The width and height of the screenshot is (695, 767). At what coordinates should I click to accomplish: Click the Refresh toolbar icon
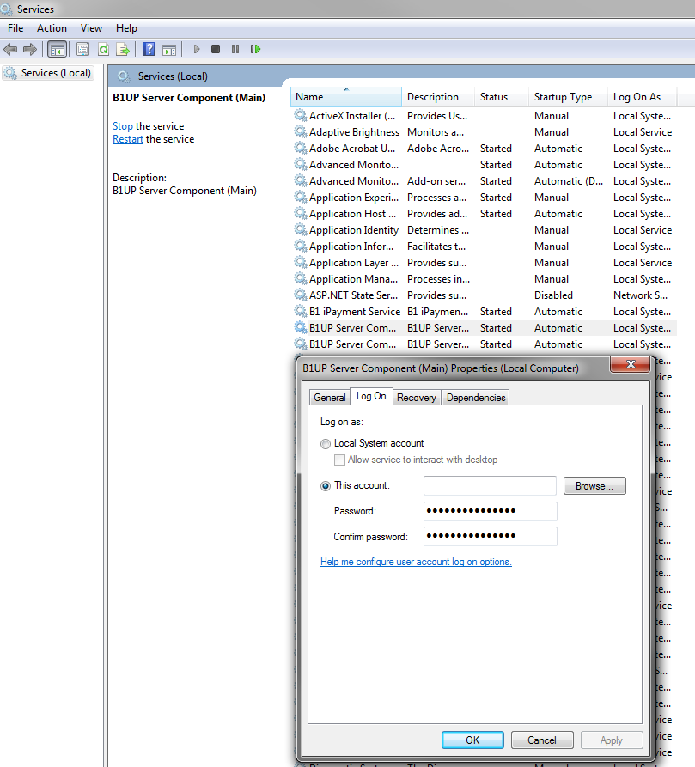pos(103,50)
